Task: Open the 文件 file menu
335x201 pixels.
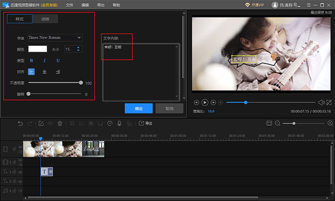Action: coord(69,5)
